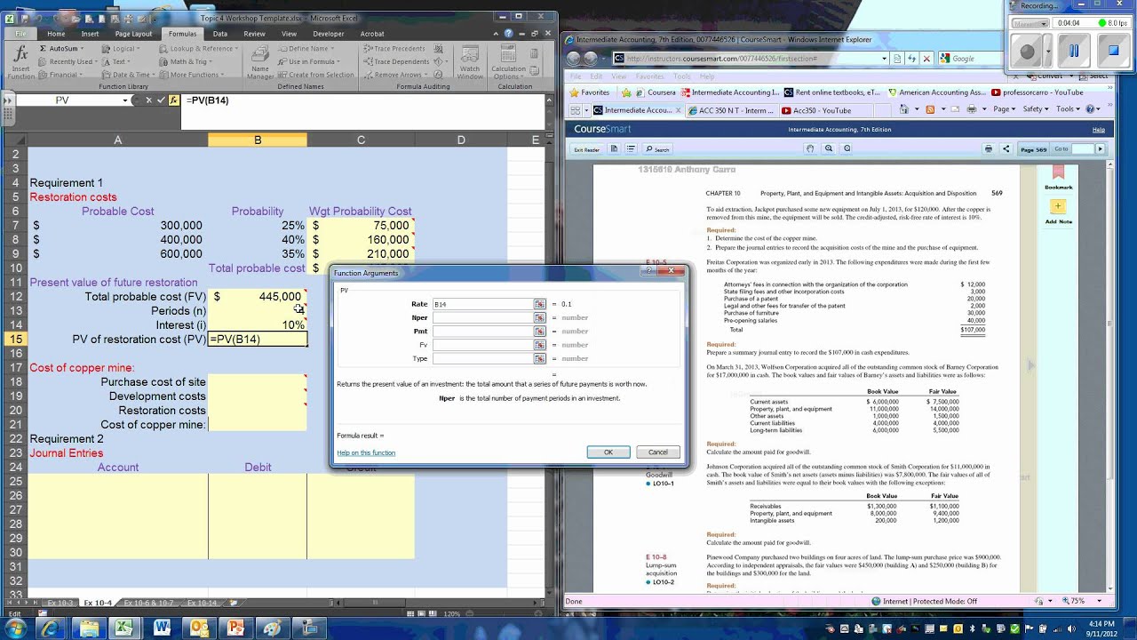Viewport: 1137px width, 640px height.
Task: Open the Watch Window
Action: tap(469, 62)
